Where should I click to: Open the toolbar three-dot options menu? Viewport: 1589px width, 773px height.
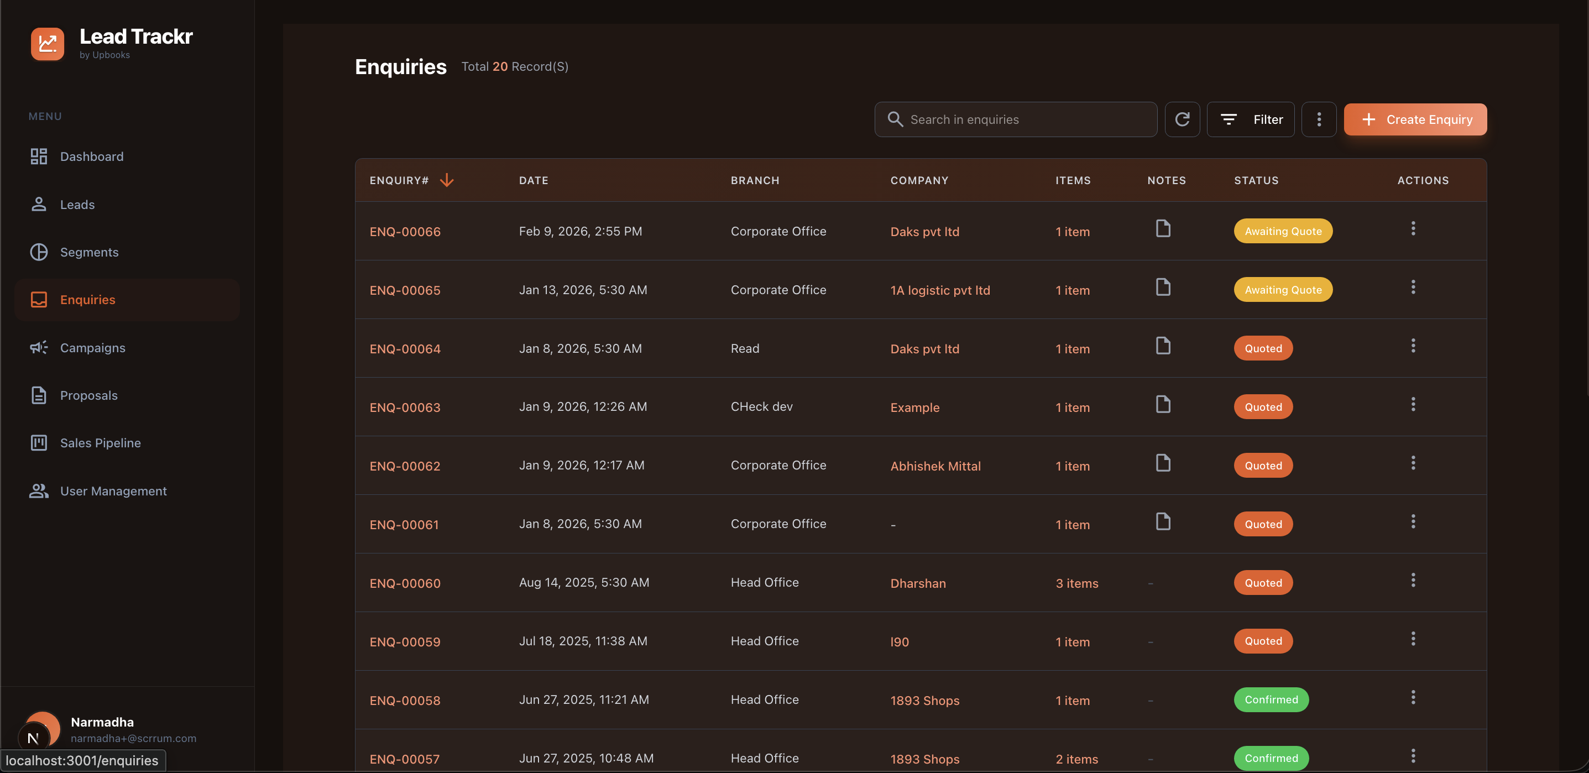coord(1319,119)
